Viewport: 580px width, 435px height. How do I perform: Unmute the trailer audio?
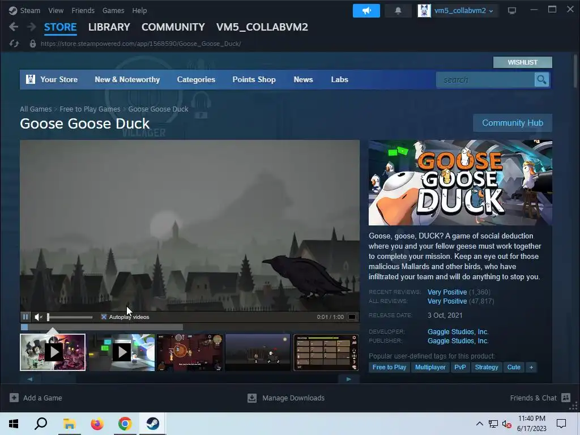click(39, 317)
